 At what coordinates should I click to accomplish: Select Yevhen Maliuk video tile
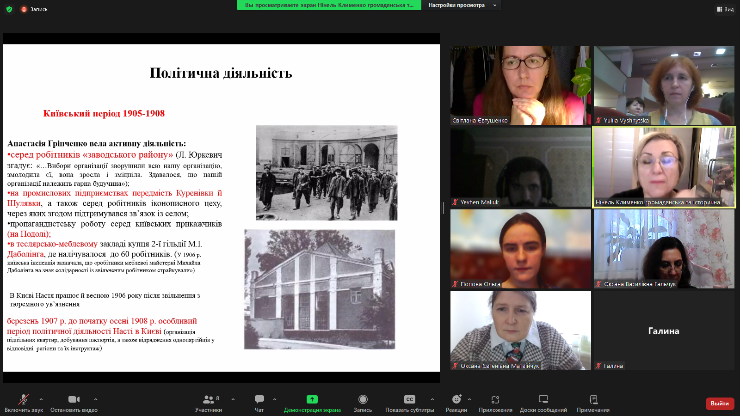521,167
